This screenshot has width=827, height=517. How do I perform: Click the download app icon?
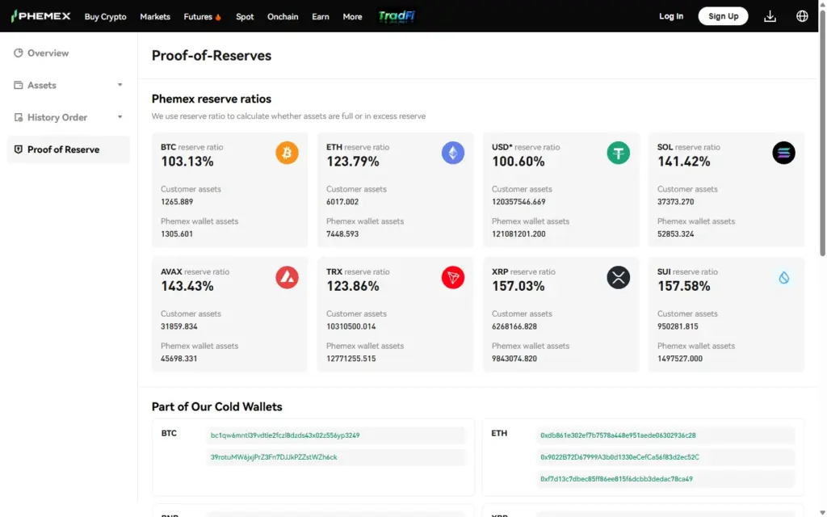pyautogui.click(x=770, y=16)
